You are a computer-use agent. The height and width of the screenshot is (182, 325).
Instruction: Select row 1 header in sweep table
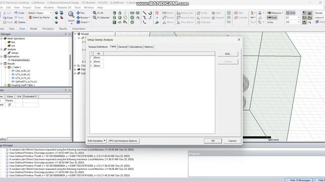pyautogui.click(x=91, y=58)
